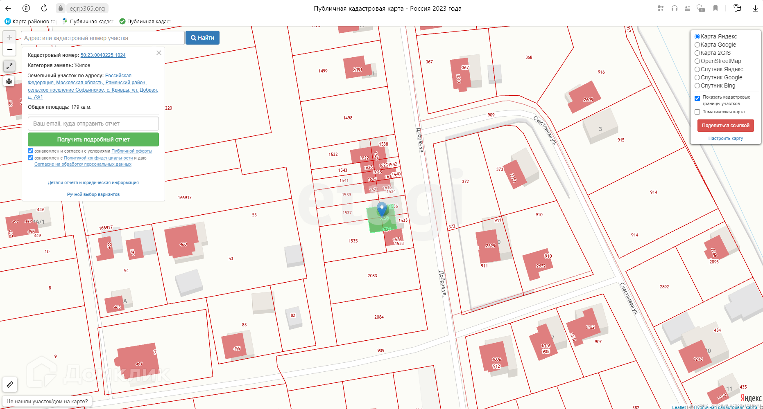The width and height of the screenshot is (763, 409).
Task: Toggle fullscreen map view
Action: 9,66
